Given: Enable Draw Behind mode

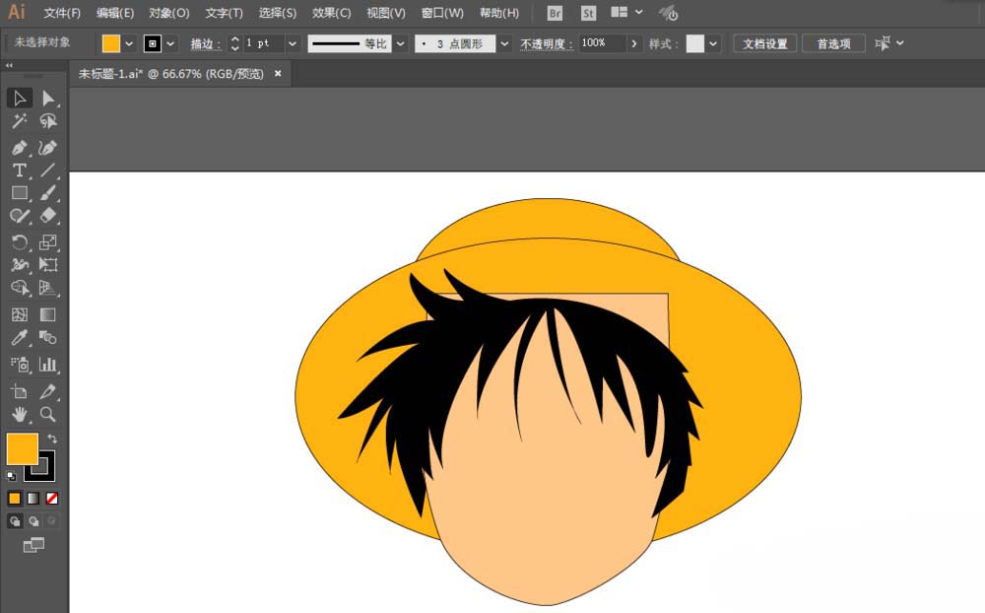Looking at the screenshot, I should pyautogui.click(x=33, y=521).
